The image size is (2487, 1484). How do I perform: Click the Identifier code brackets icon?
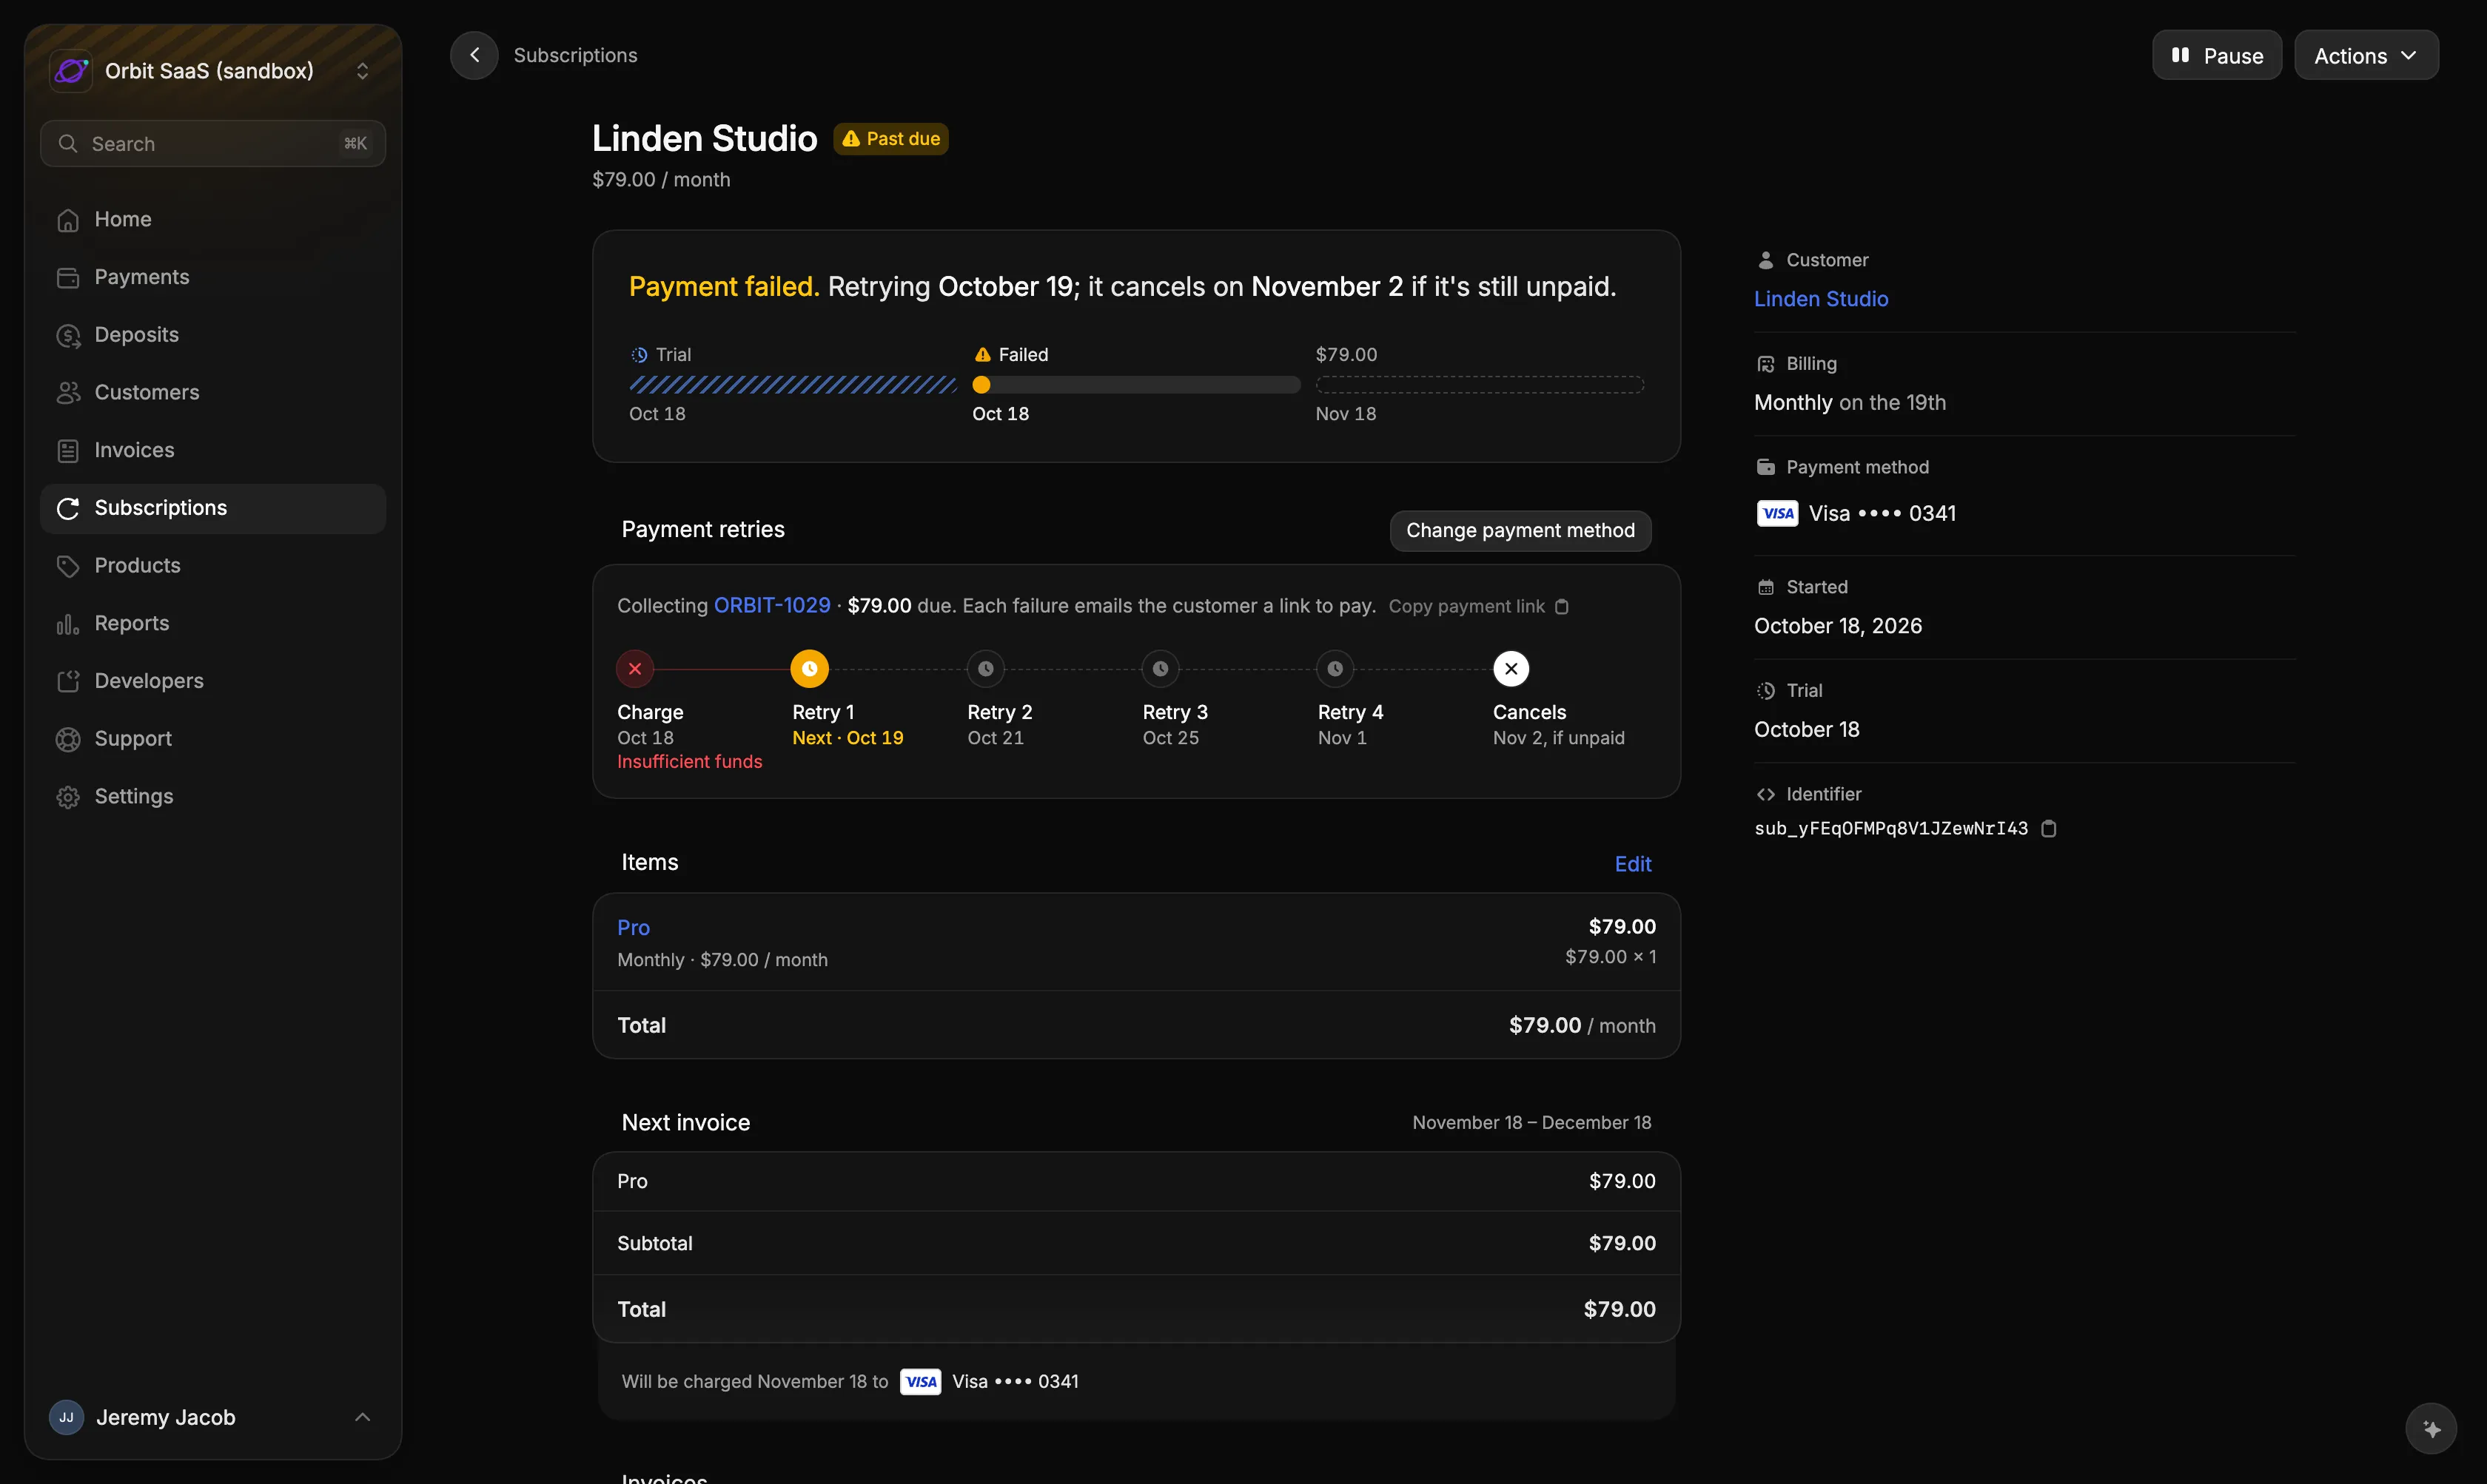pyautogui.click(x=1766, y=794)
